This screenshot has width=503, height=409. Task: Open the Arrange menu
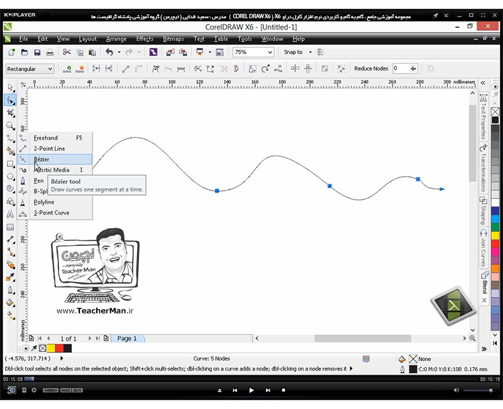coord(116,39)
